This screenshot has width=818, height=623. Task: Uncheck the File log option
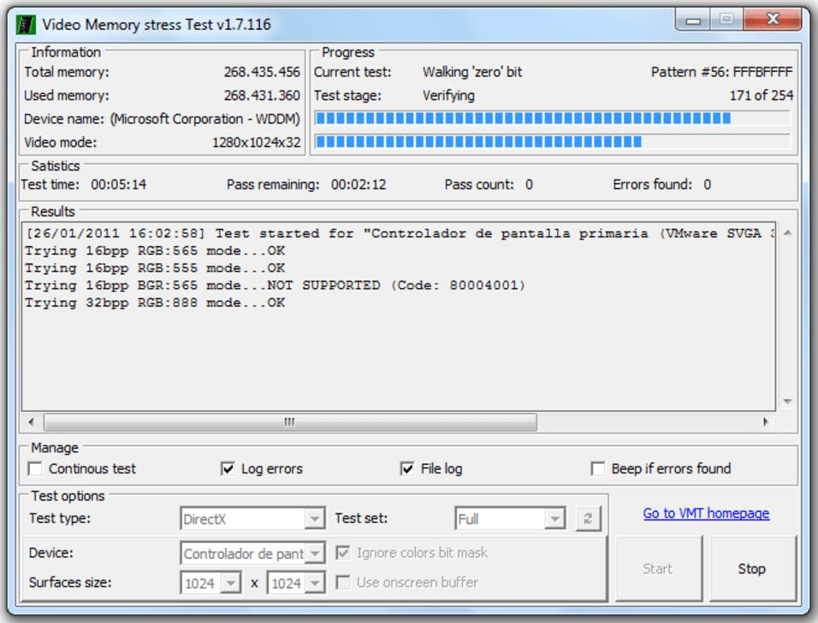tap(407, 469)
